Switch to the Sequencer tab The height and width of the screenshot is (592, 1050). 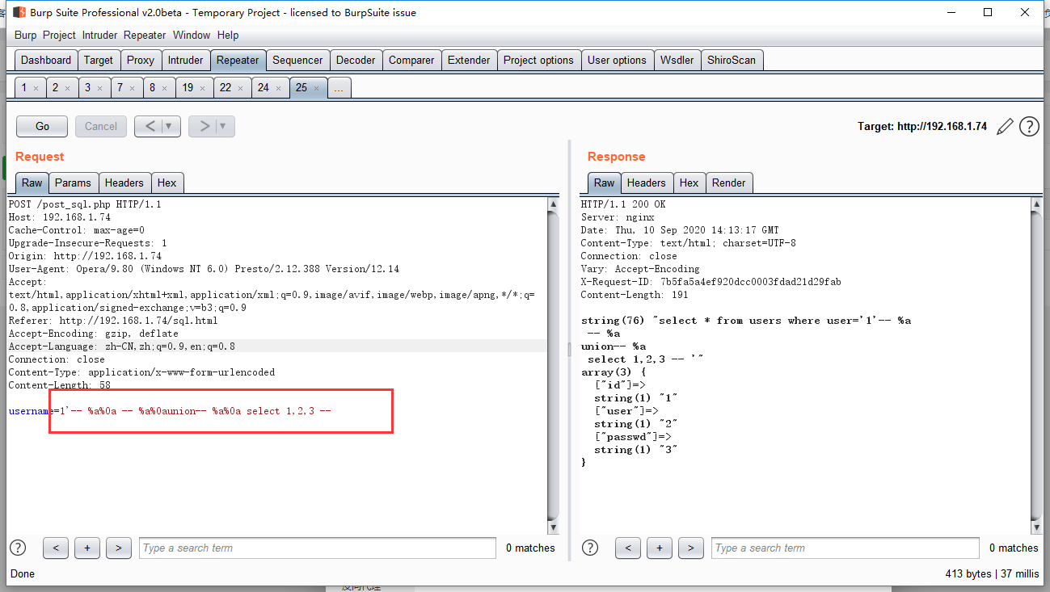pyautogui.click(x=297, y=60)
